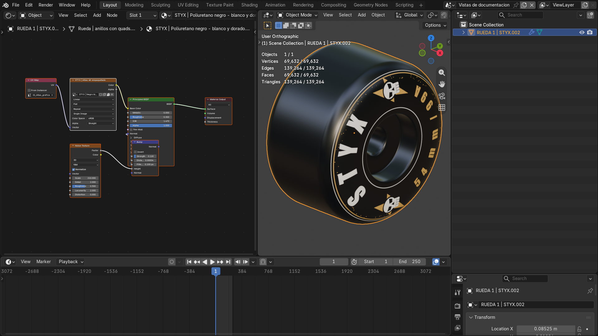Toggle use preview range clock icon
Image resolution: width=598 pixels, height=336 pixels.
[354, 262]
